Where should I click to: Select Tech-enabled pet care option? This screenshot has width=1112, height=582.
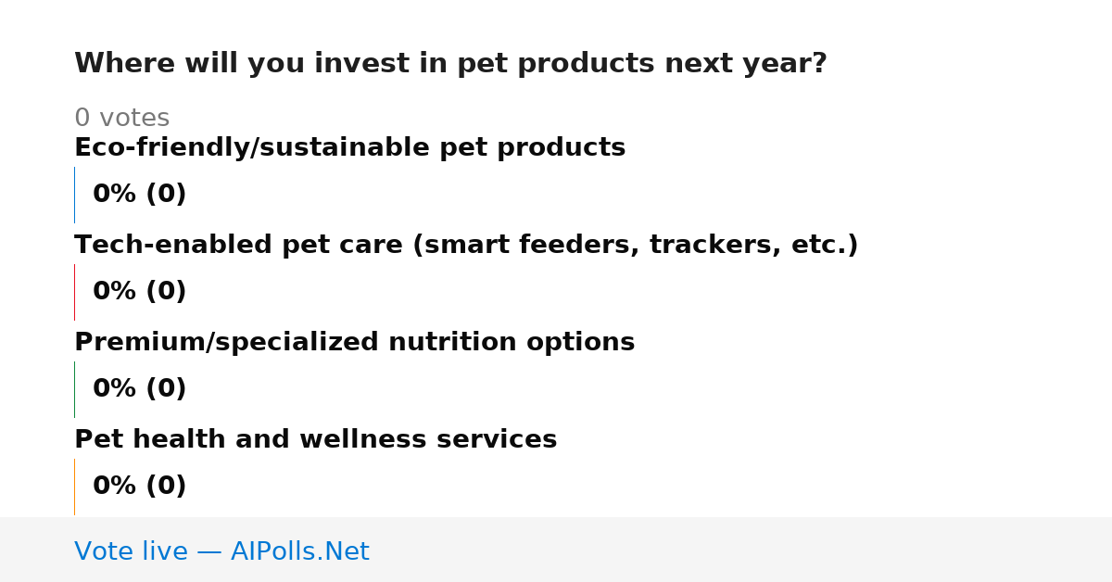(x=466, y=246)
